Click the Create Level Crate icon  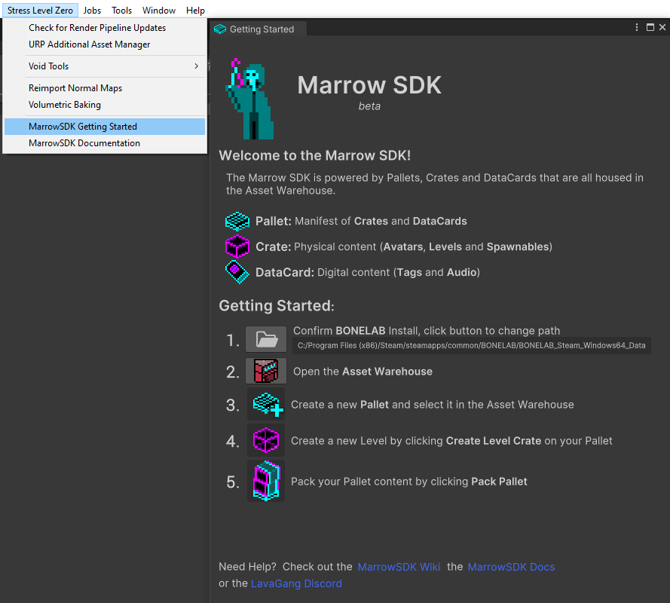coord(266,440)
